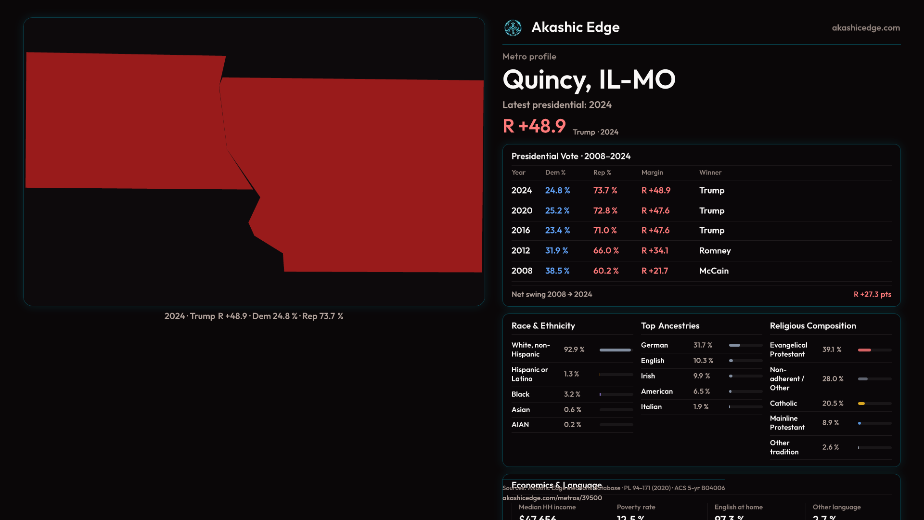924x520 pixels.
Task: Click the Dem % column header
Action: point(555,172)
